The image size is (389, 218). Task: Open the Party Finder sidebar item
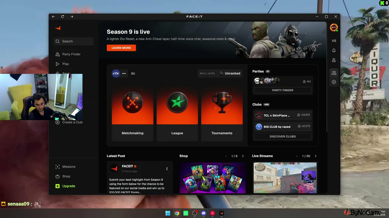(74, 54)
